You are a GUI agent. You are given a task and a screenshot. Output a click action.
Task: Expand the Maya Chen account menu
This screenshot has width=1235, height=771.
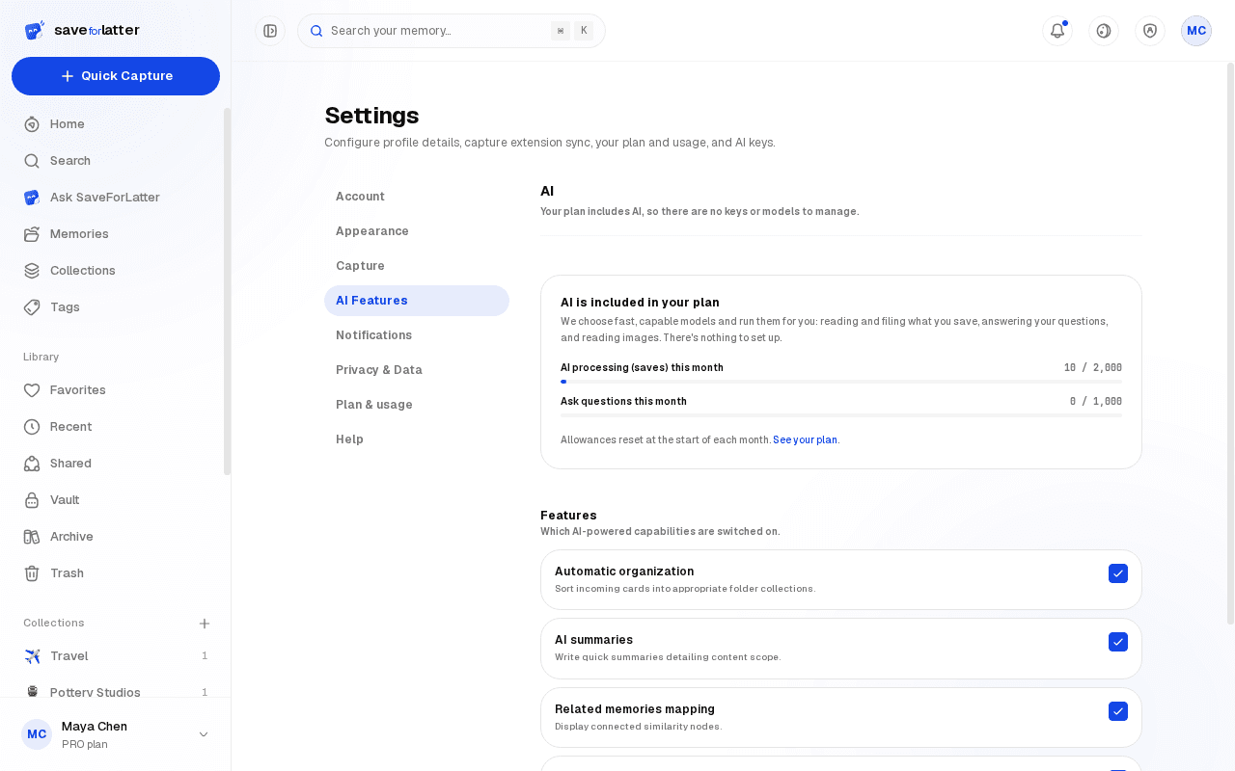coord(116,734)
